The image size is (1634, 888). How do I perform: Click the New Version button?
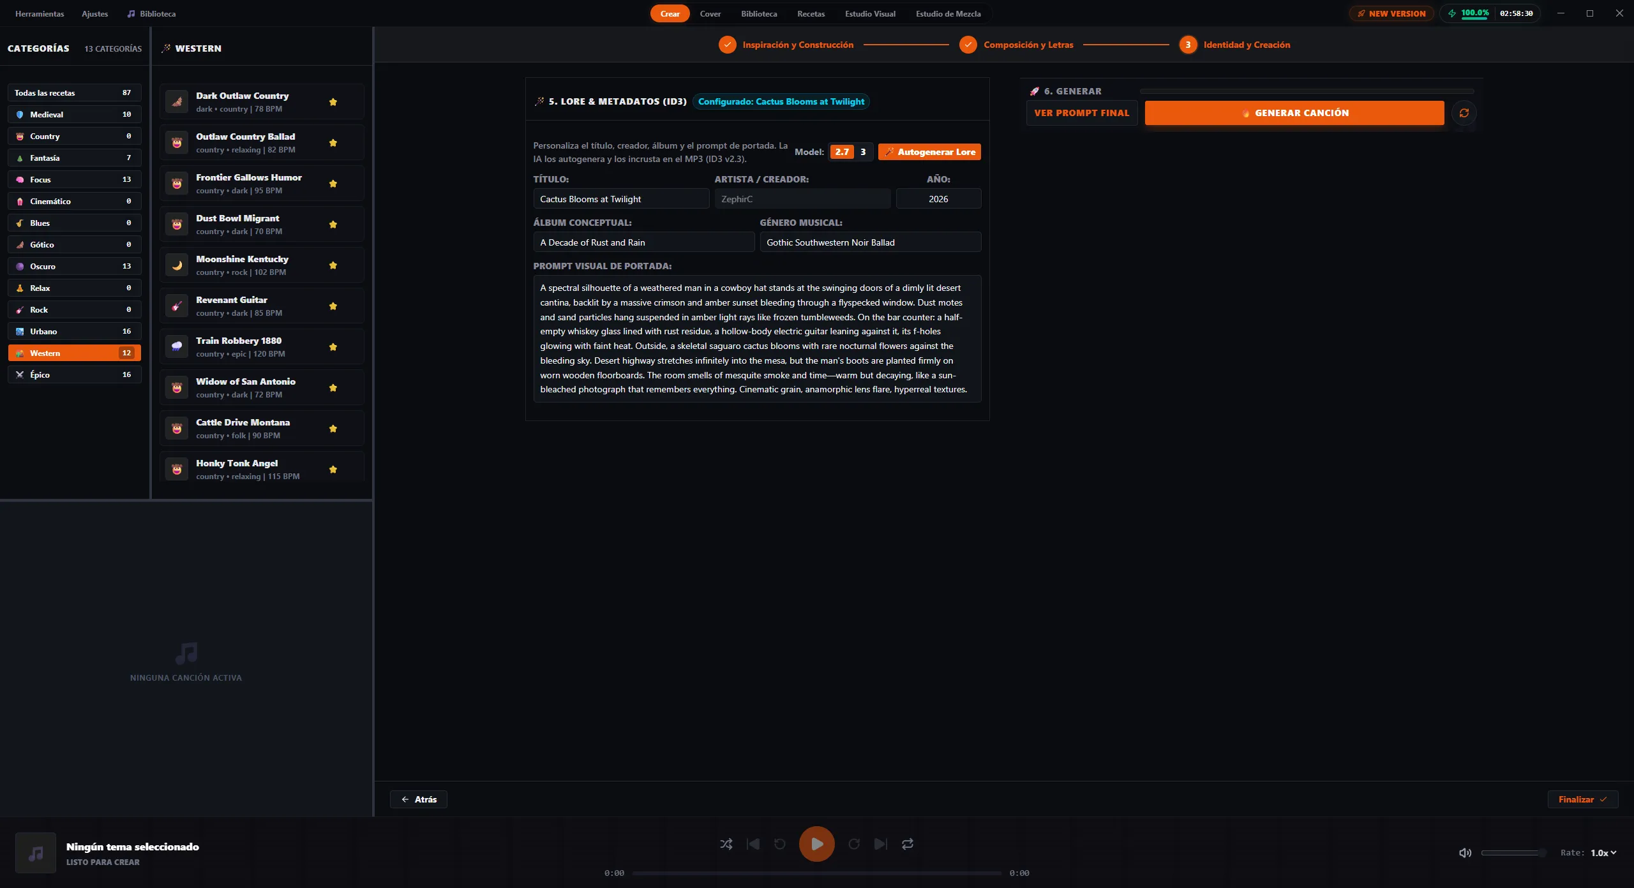click(x=1391, y=13)
